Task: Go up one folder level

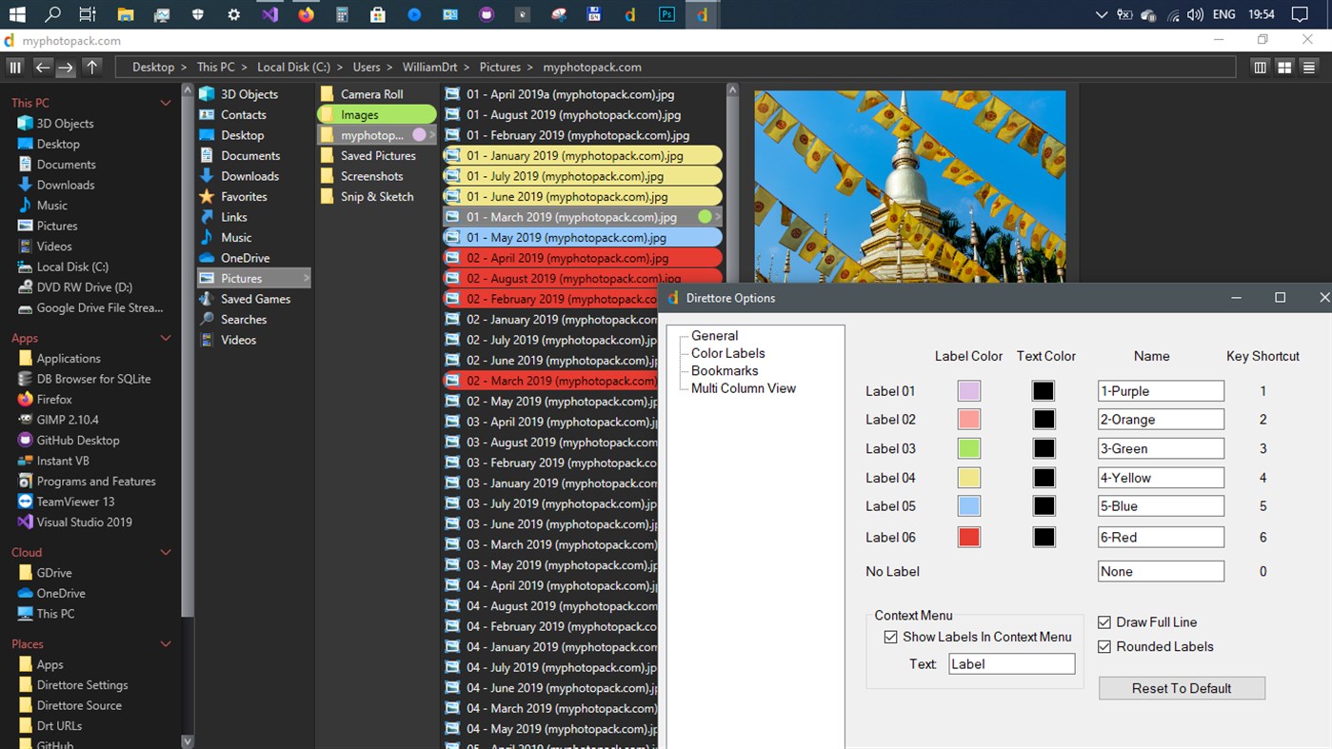Action: [91, 67]
